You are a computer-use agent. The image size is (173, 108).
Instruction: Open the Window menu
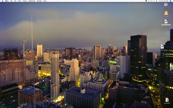[40, 1]
